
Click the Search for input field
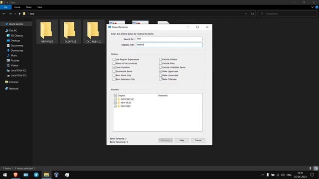(169, 39)
